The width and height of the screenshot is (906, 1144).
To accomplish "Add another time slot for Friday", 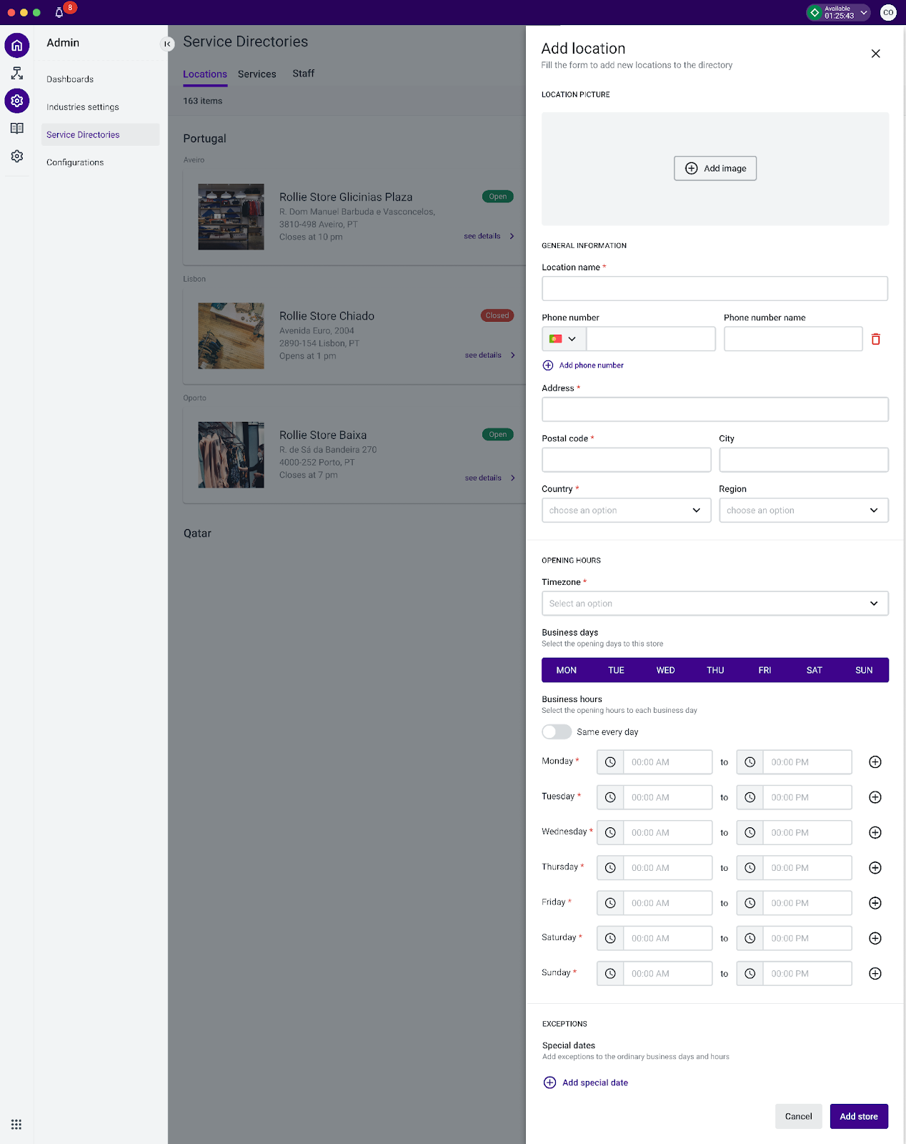I will pyautogui.click(x=875, y=903).
